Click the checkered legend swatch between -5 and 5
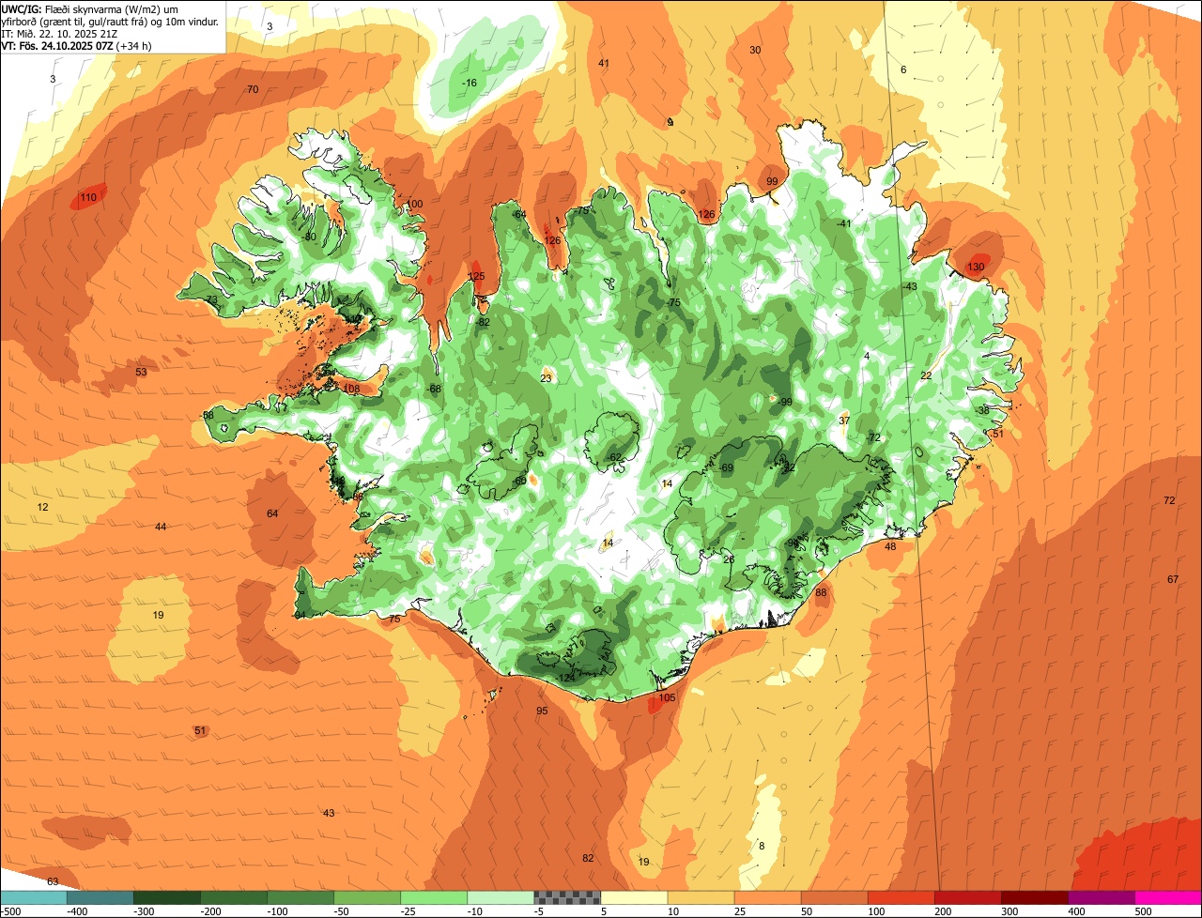 (567, 897)
